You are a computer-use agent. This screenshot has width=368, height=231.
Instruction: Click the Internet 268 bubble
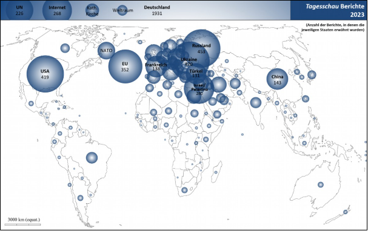(x=57, y=10)
